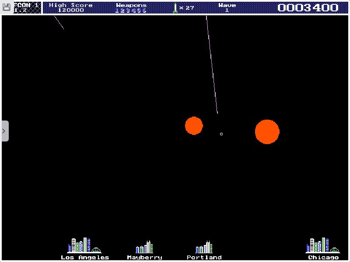The width and height of the screenshot is (350, 262).
Task: Click the Los Angeles city skyline
Action: click(84, 245)
